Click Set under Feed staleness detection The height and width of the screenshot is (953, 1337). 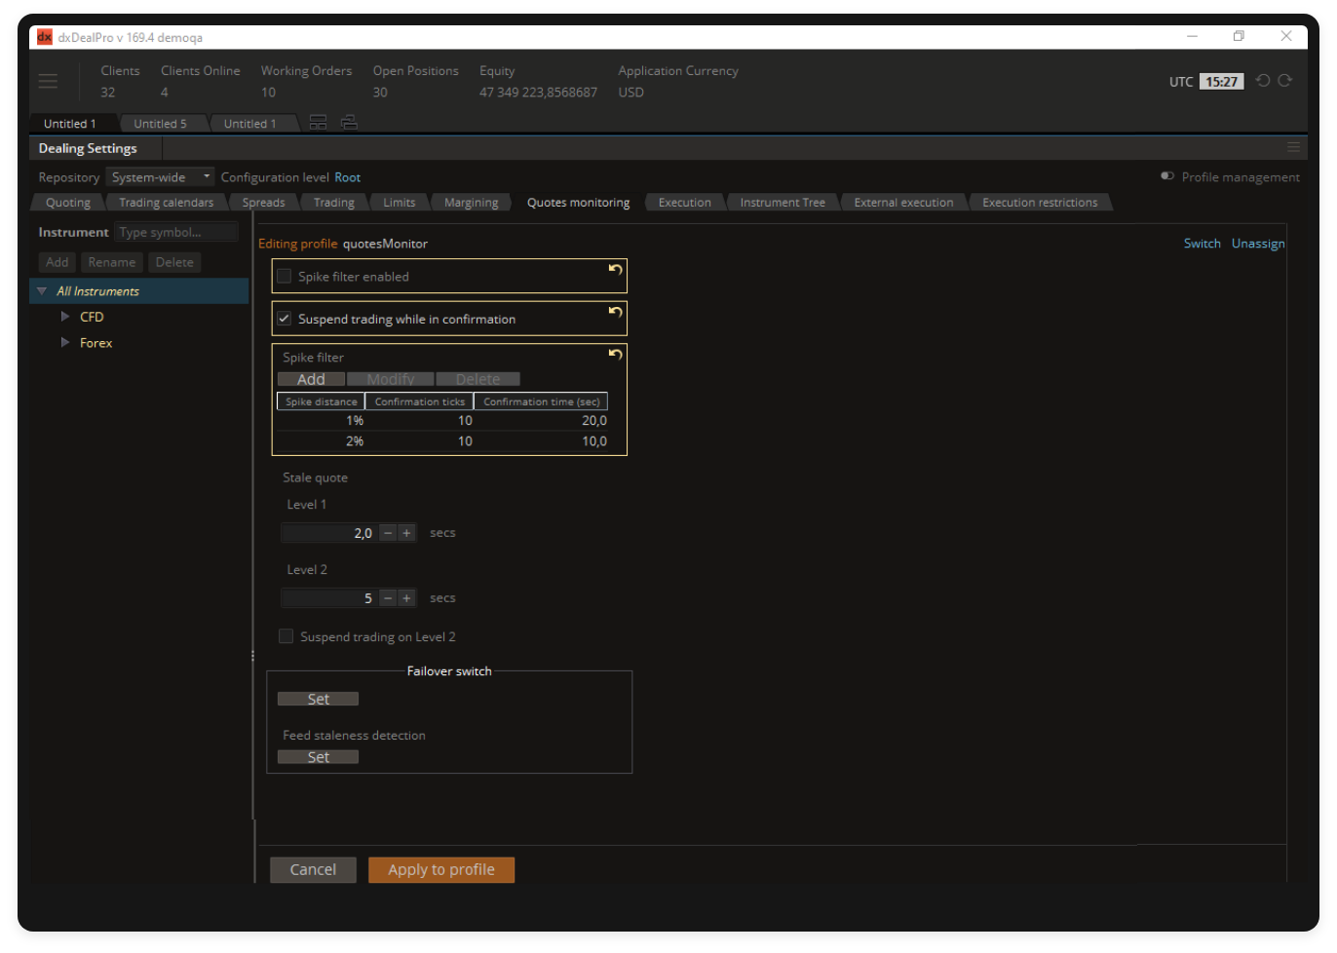[318, 757]
